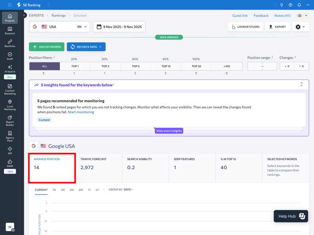Select the ALL position filter
The image size is (314, 235).
click(x=44, y=66)
